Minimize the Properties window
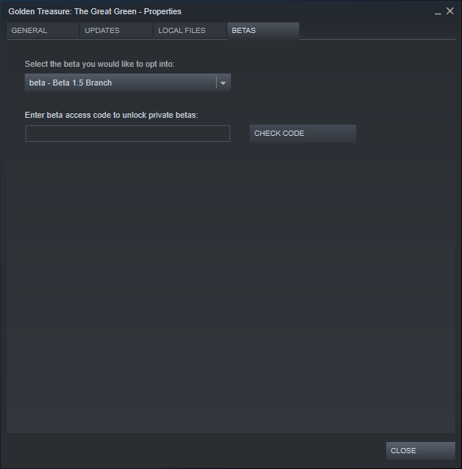The image size is (462, 469). click(438, 12)
